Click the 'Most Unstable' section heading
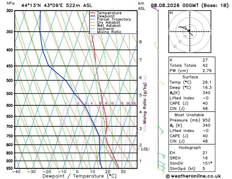The image size is (232, 179). tap(189, 115)
